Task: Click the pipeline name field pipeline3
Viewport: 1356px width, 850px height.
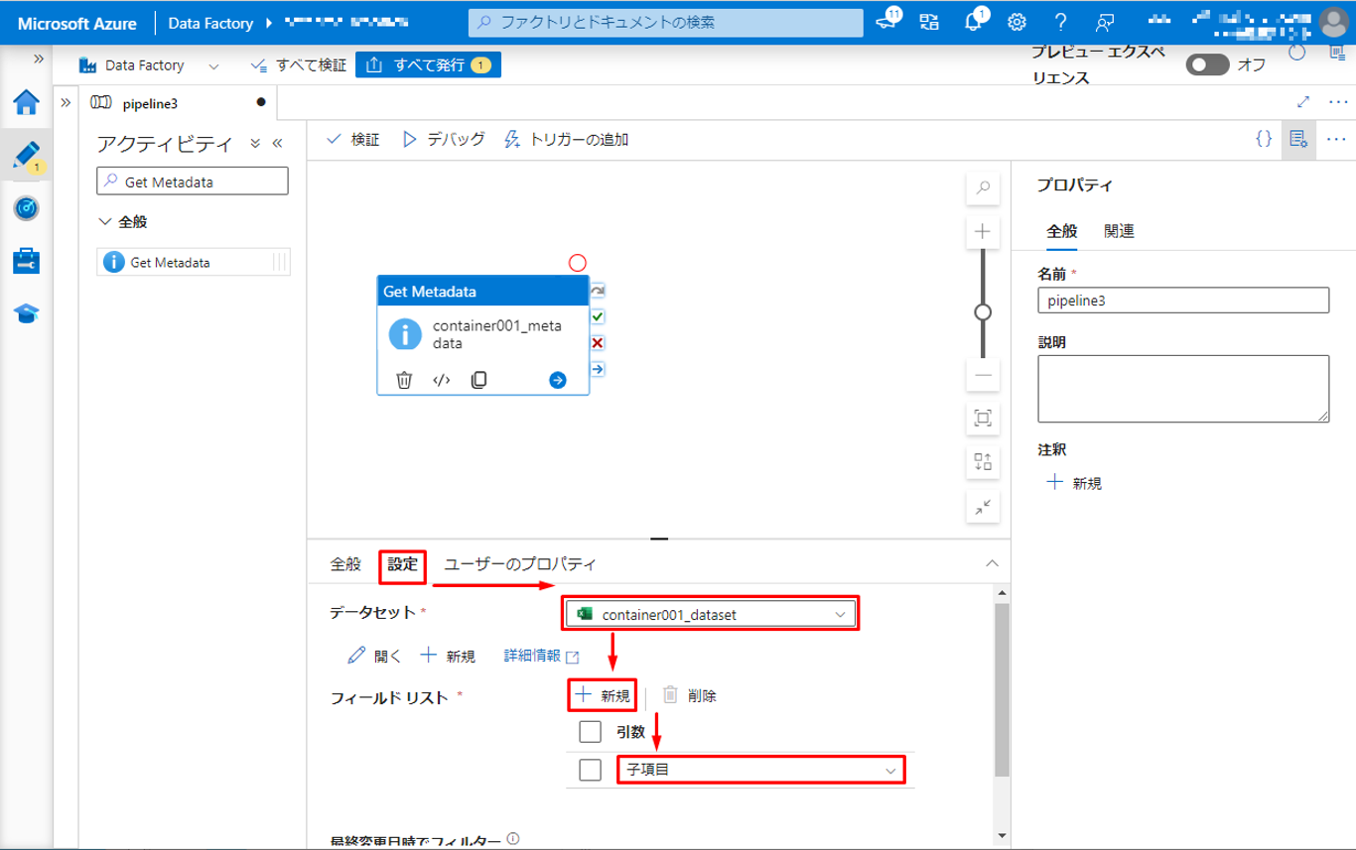Action: tap(1183, 301)
